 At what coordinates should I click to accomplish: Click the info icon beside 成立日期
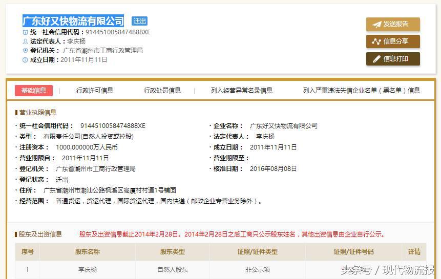click(25, 60)
